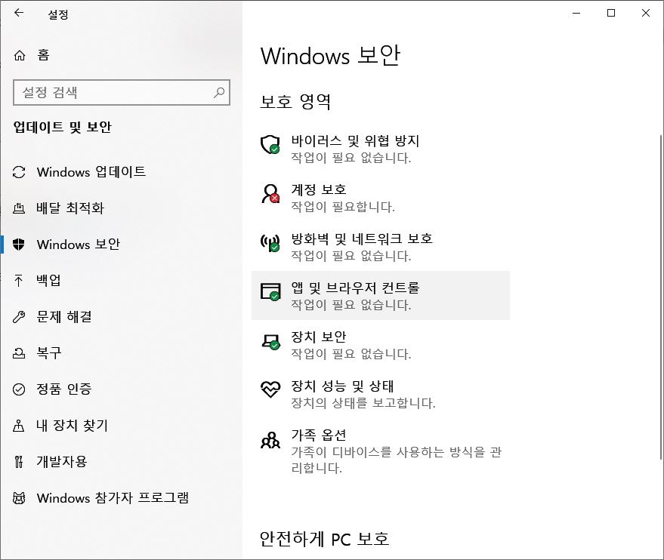Click 장치의 상태를 보고합니다. description text
Image resolution: width=664 pixels, height=560 pixels.
pos(363,403)
